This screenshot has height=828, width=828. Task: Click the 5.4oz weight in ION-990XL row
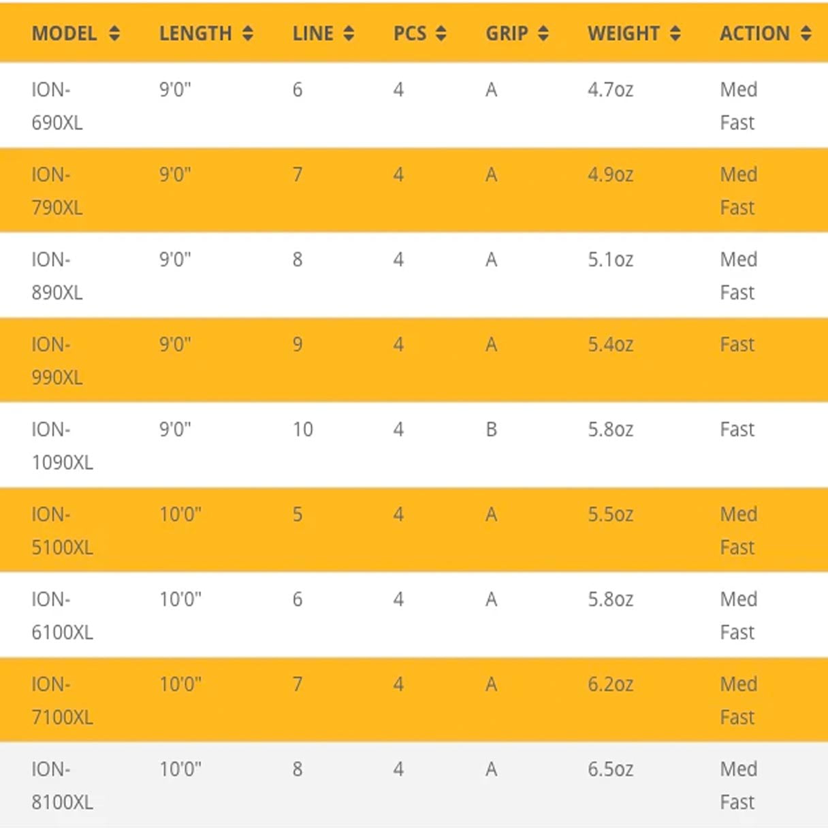pyautogui.click(x=610, y=345)
